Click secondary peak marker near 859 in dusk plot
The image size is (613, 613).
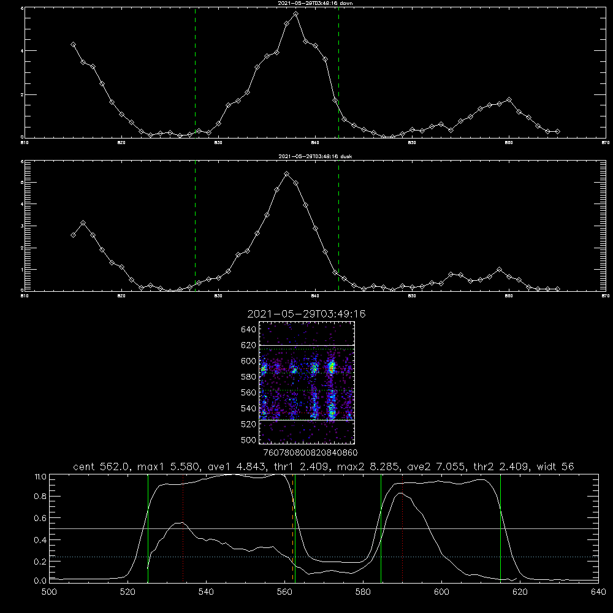coord(499,269)
